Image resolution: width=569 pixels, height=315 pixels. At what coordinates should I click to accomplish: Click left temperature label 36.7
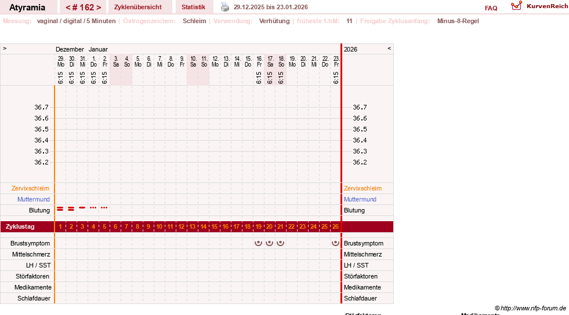[41, 107]
